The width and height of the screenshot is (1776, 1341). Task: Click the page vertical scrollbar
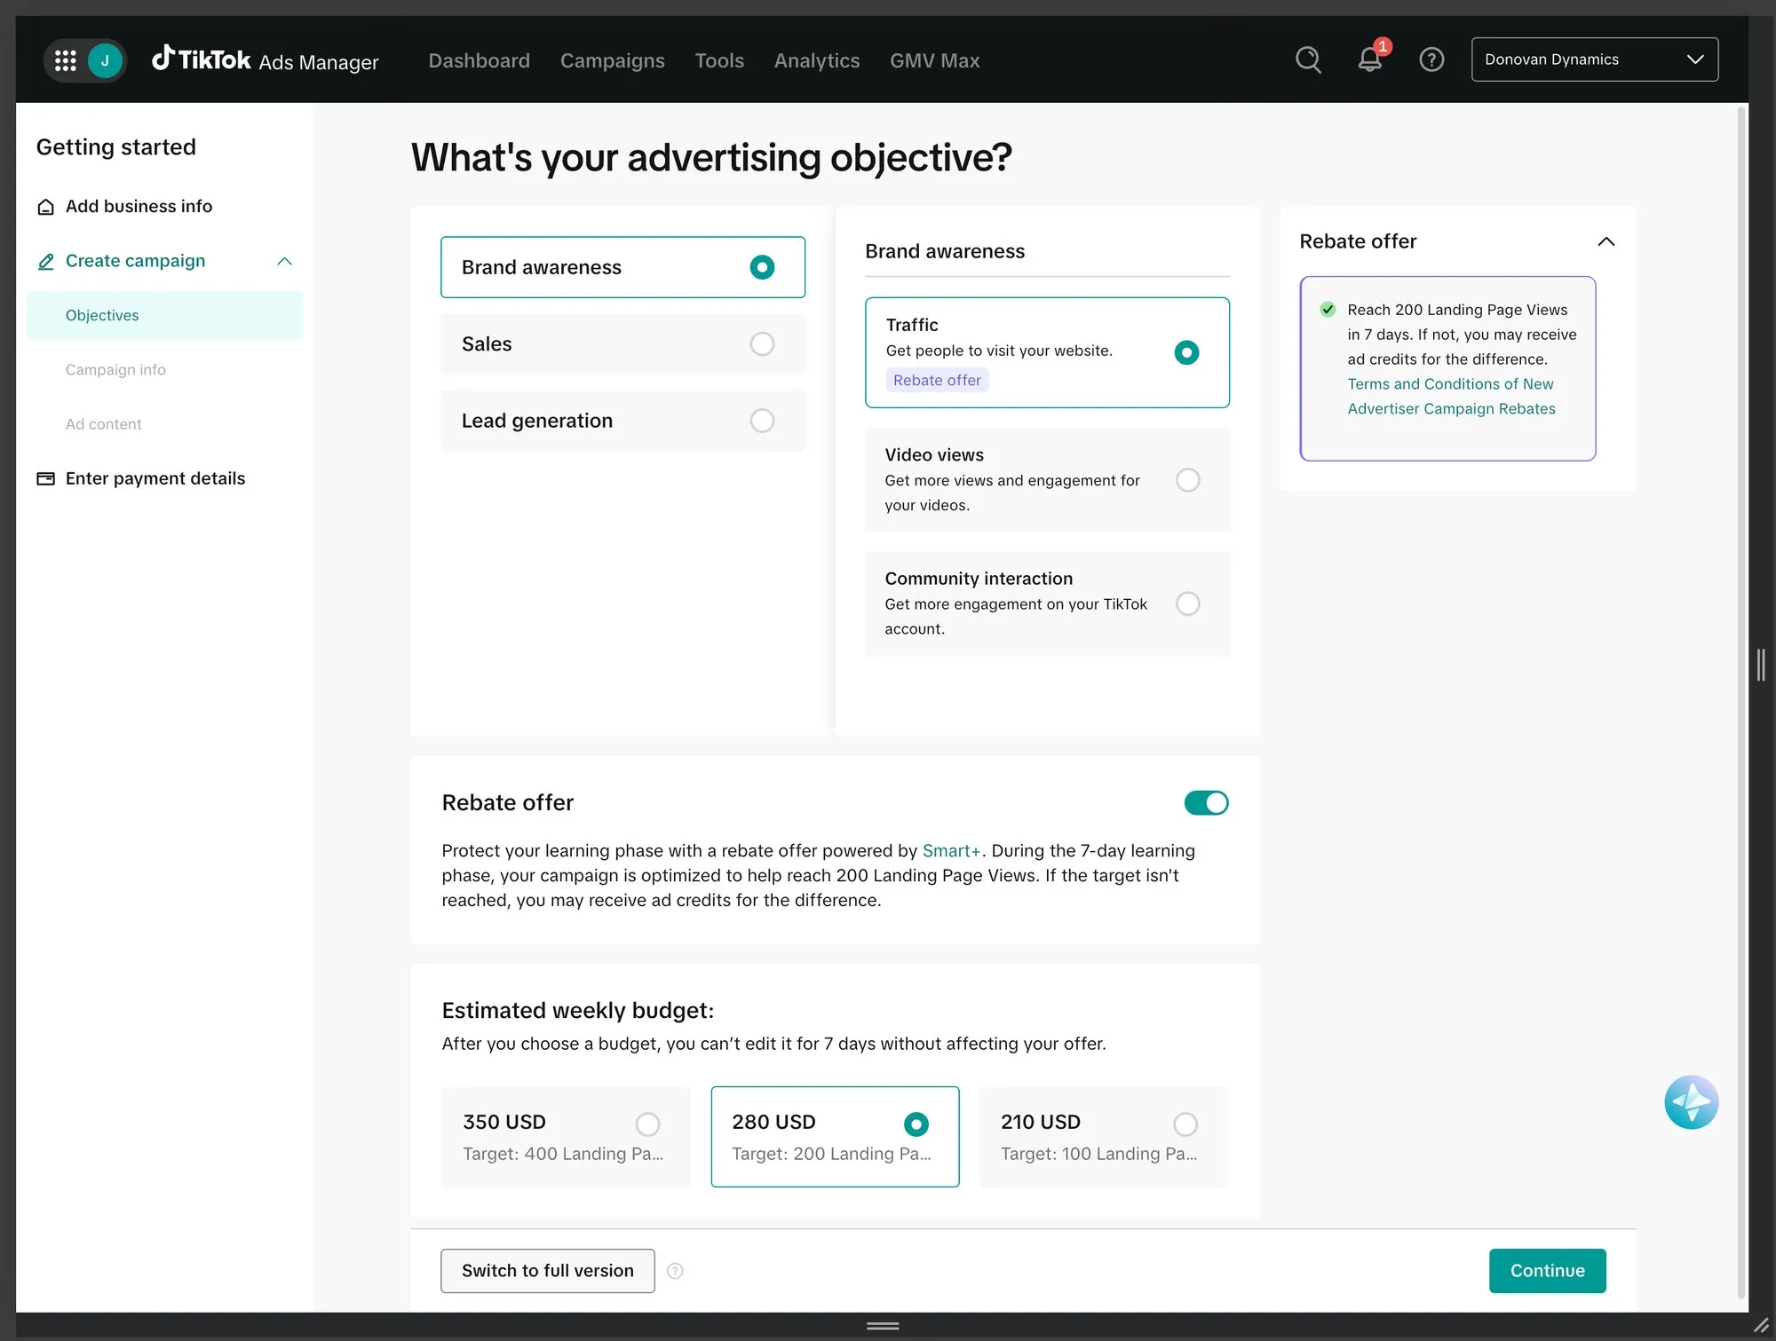1741,701
